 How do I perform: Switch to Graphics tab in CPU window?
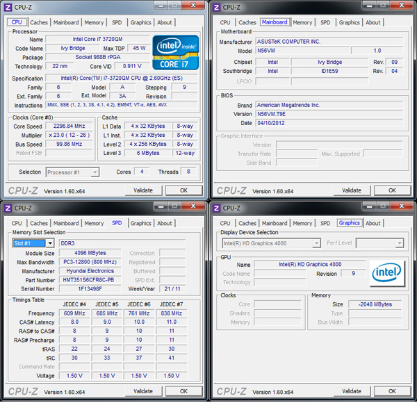click(x=140, y=23)
